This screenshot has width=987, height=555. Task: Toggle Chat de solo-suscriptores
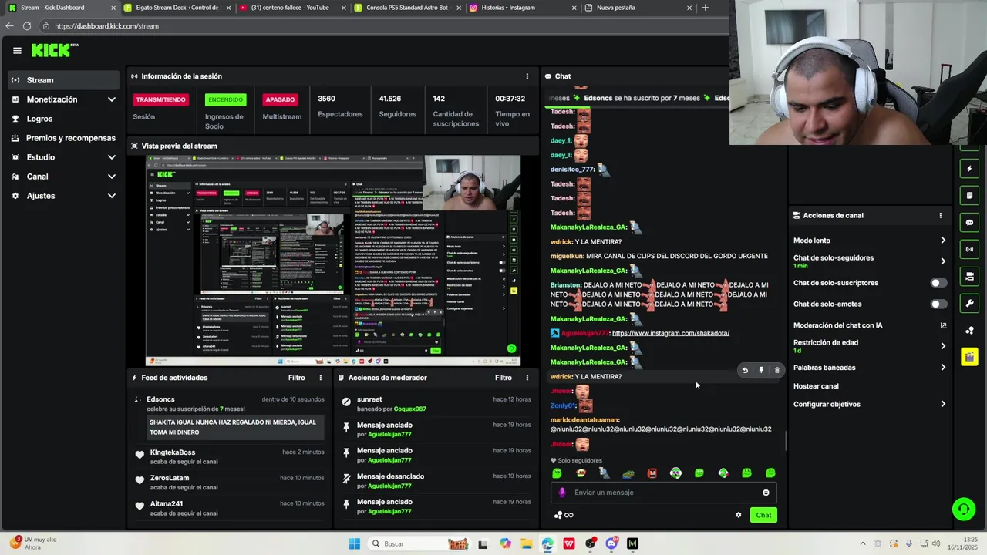tap(938, 283)
